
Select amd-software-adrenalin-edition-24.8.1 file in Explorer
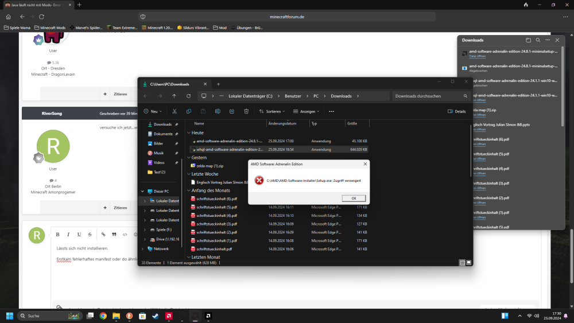point(229,141)
